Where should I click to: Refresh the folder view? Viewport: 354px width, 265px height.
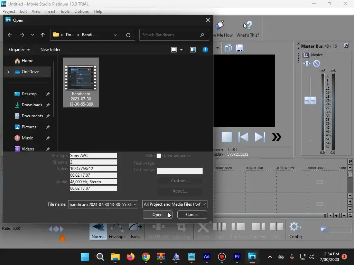click(128, 35)
